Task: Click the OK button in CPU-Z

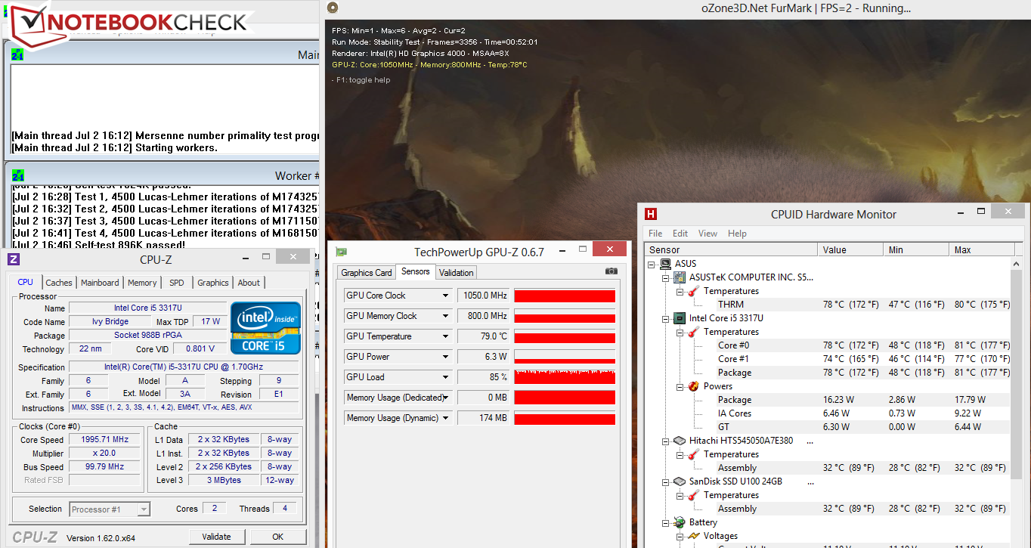Action: (278, 537)
